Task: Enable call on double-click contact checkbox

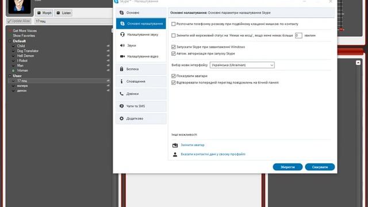Action: [174, 24]
